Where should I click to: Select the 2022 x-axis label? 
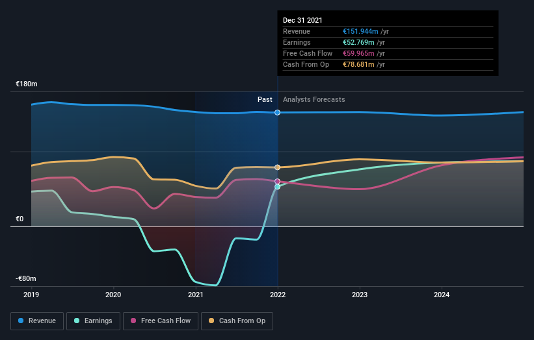pos(278,295)
